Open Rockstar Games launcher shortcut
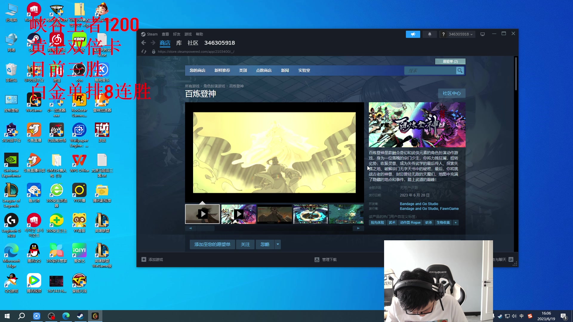The height and width of the screenshot is (322, 573). (79, 105)
